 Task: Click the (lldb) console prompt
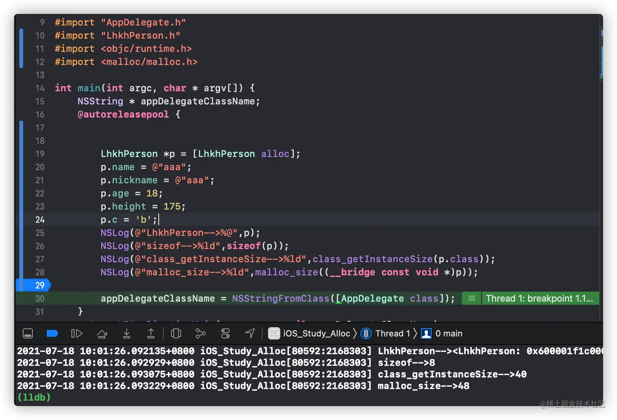[34, 397]
